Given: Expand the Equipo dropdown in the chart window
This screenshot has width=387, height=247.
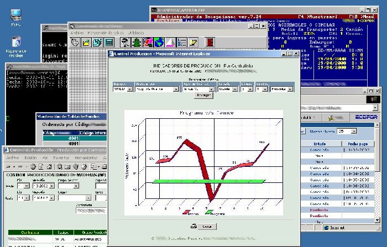Looking at the screenshot, I should 129,88.
